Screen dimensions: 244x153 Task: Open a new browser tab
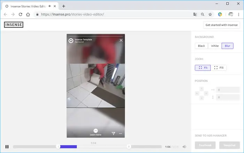(63, 6)
